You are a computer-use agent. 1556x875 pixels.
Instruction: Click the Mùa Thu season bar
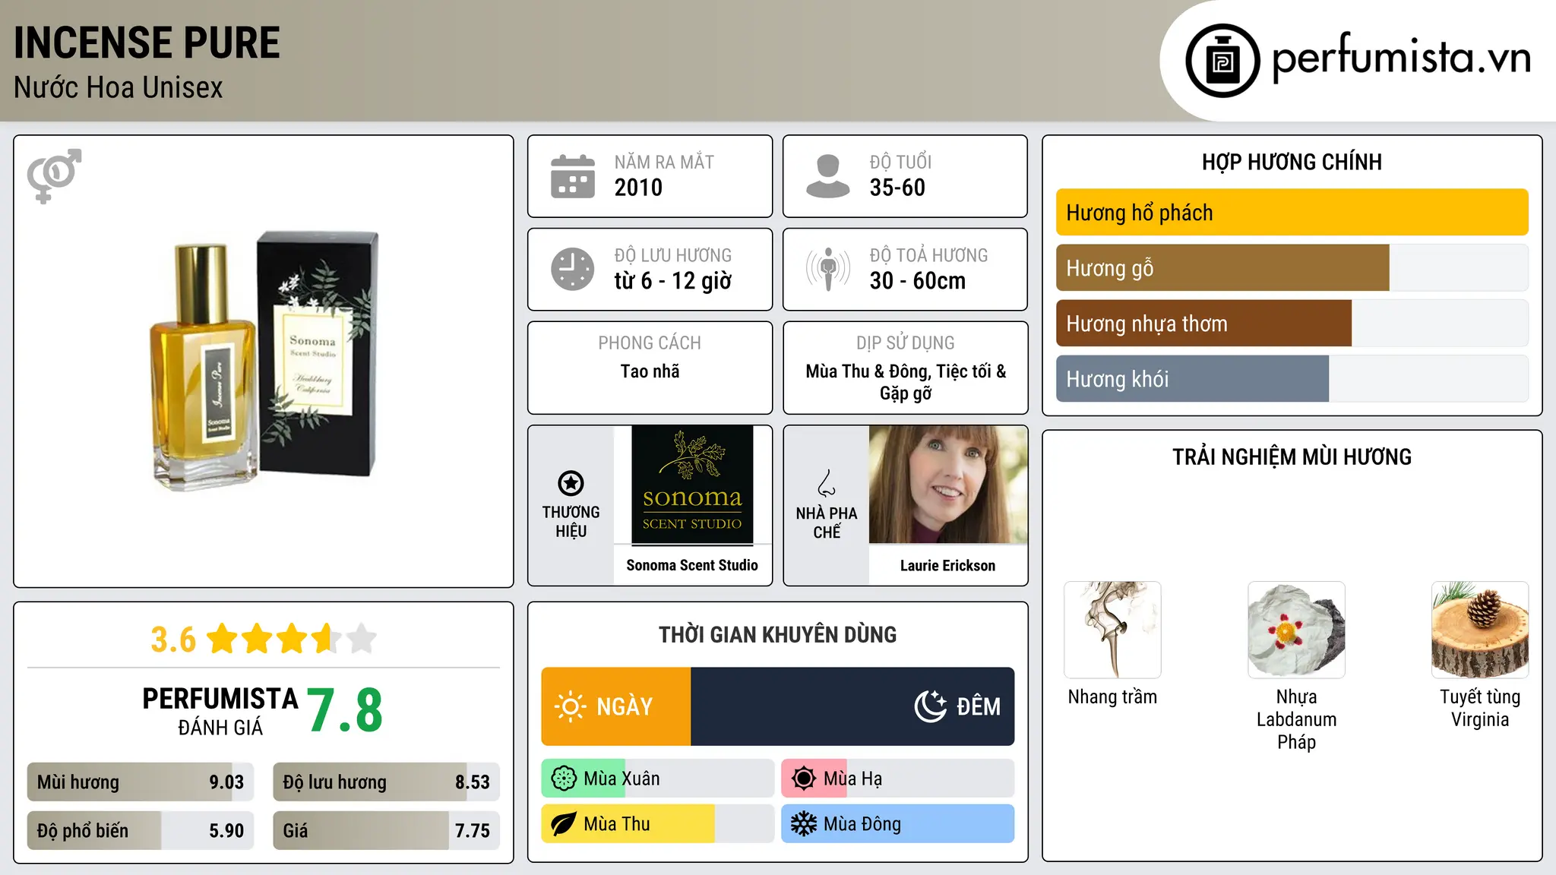pyautogui.click(x=657, y=824)
